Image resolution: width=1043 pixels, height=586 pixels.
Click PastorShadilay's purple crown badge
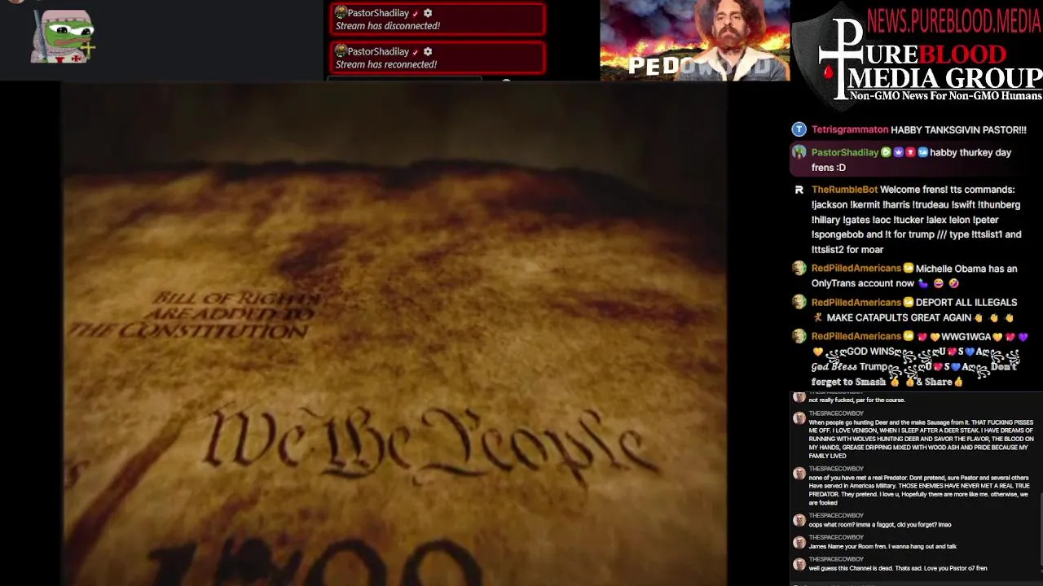tap(898, 152)
